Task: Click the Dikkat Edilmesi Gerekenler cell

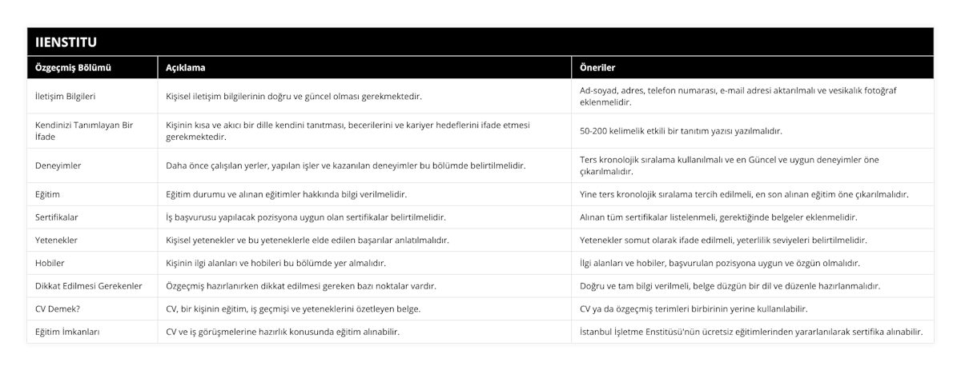Action: coord(89,285)
